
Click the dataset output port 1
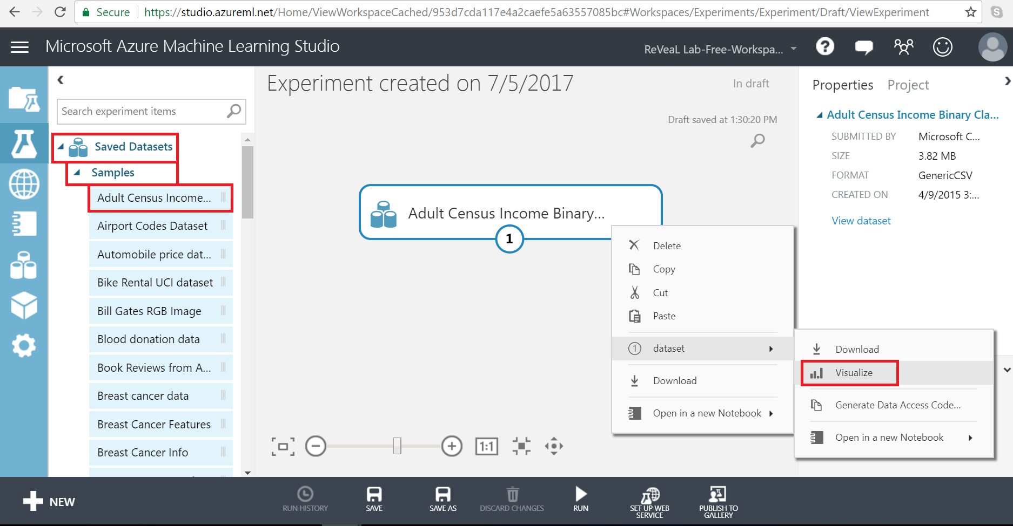(x=509, y=239)
